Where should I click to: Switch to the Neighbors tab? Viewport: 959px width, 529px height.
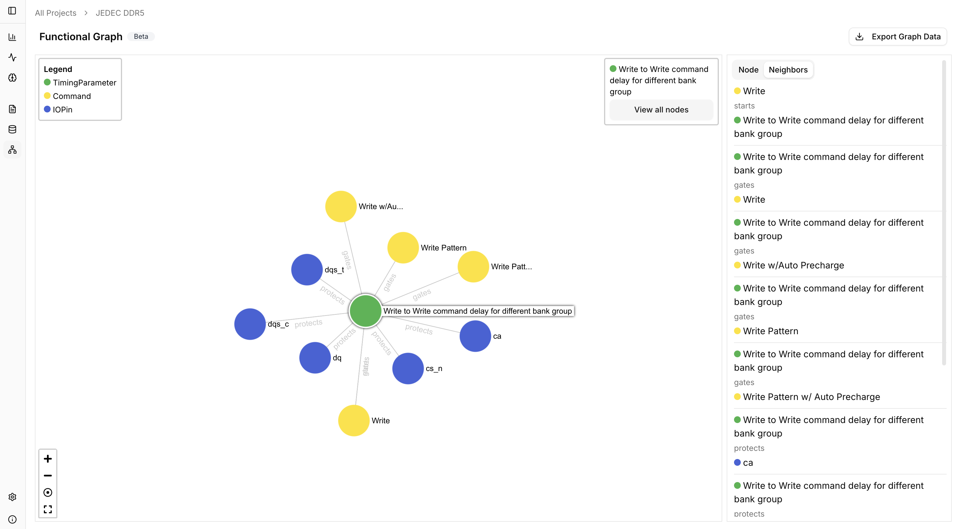coord(788,69)
